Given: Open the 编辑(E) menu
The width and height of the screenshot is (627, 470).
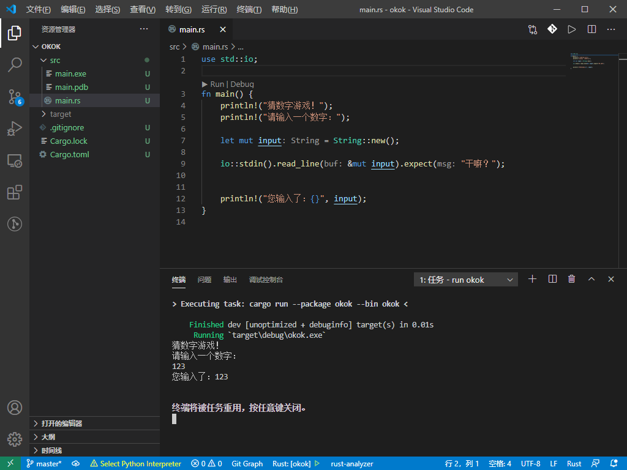Looking at the screenshot, I should [x=73, y=9].
